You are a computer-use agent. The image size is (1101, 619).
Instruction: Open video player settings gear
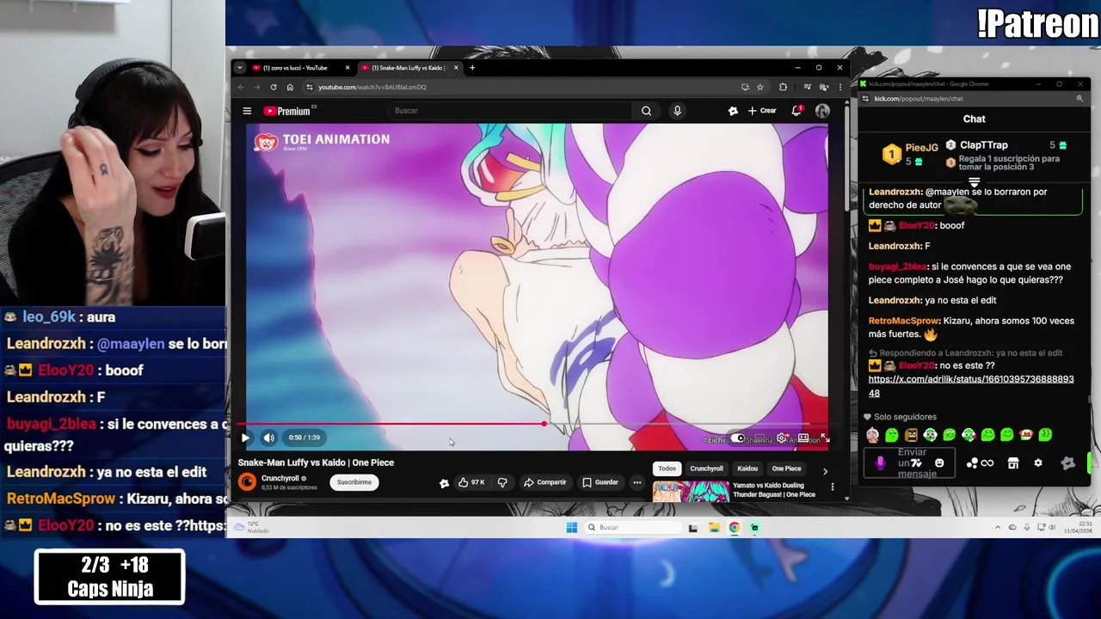click(781, 438)
